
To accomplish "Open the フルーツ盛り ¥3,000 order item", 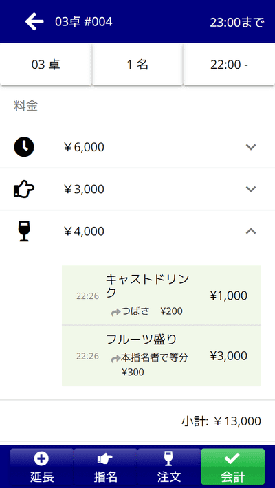I will click(x=162, y=356).
